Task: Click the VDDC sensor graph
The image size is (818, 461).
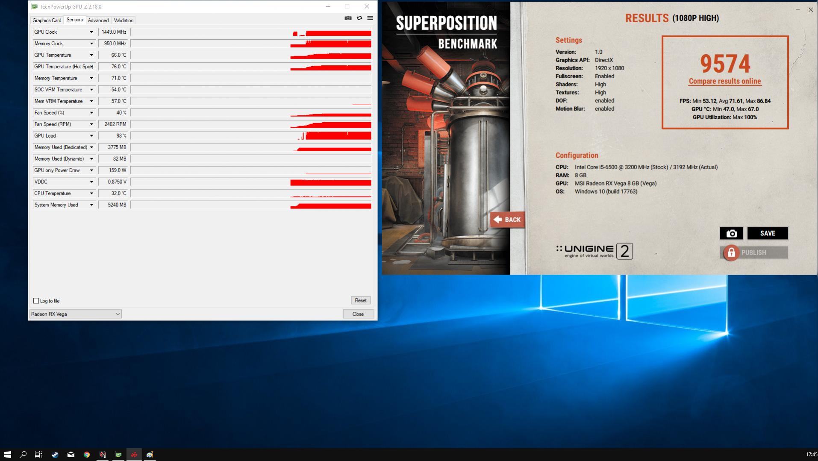Action: 251,182
